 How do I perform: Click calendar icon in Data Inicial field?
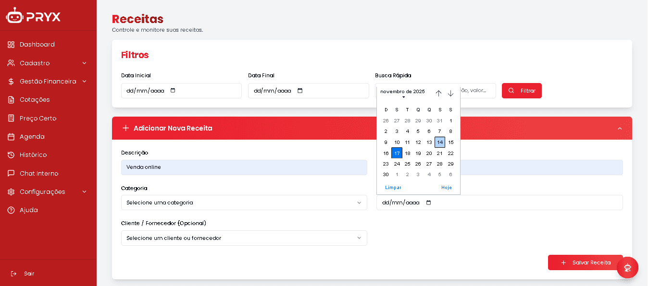click(x=173, y=91)
